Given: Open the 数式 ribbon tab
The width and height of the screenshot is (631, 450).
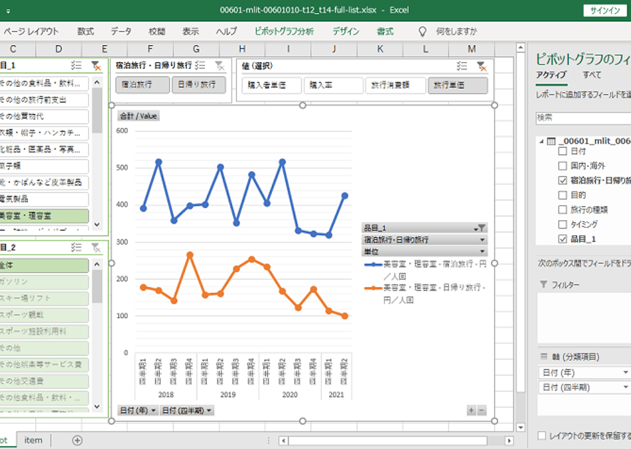Looking at the screenshot, I should click(85, 31).
